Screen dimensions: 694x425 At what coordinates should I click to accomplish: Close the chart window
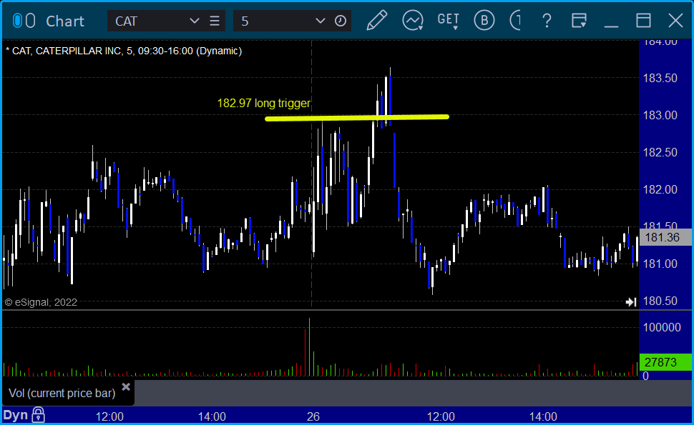pyautogui.click(x=675, y=21)
